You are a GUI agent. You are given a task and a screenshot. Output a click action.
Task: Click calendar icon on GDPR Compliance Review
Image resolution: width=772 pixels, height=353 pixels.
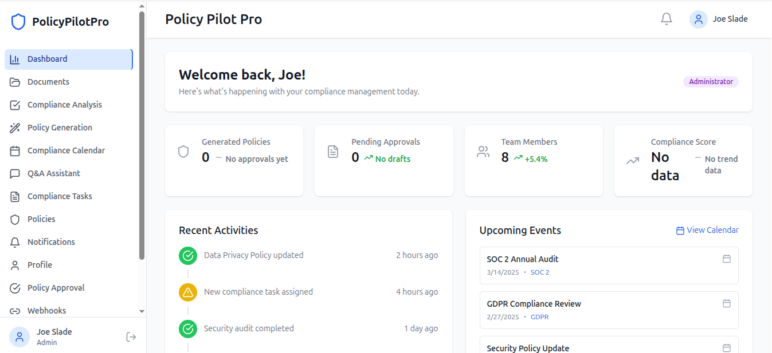[726, 303]
